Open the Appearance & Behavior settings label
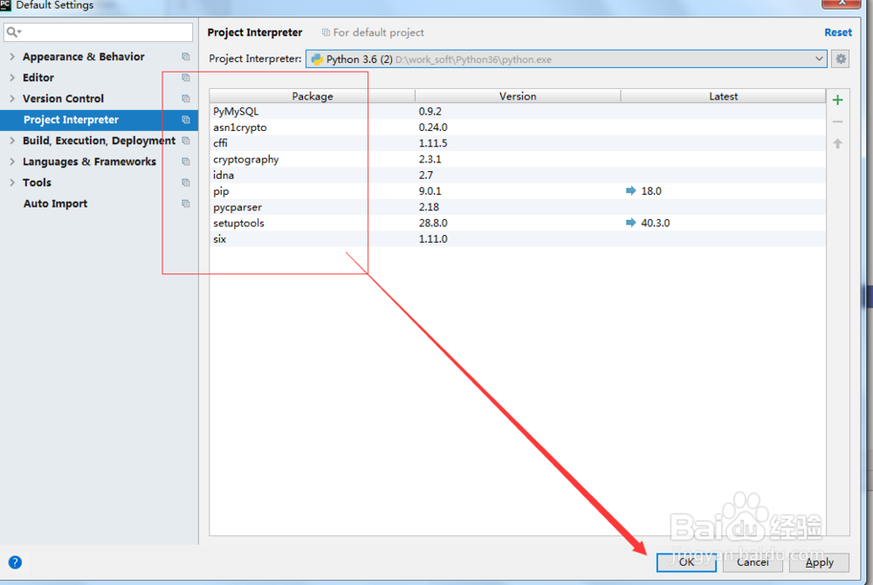The image size is (873, 585). point(84,57)
